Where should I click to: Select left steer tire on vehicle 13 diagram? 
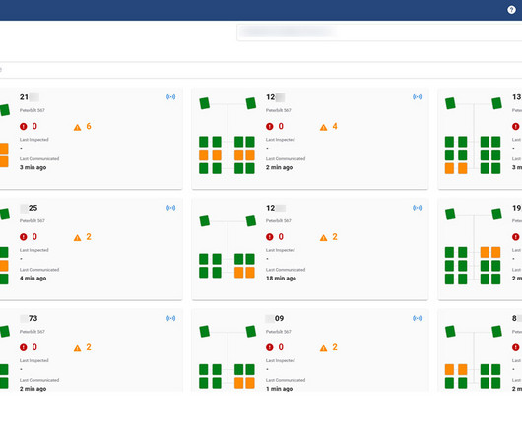450,103
